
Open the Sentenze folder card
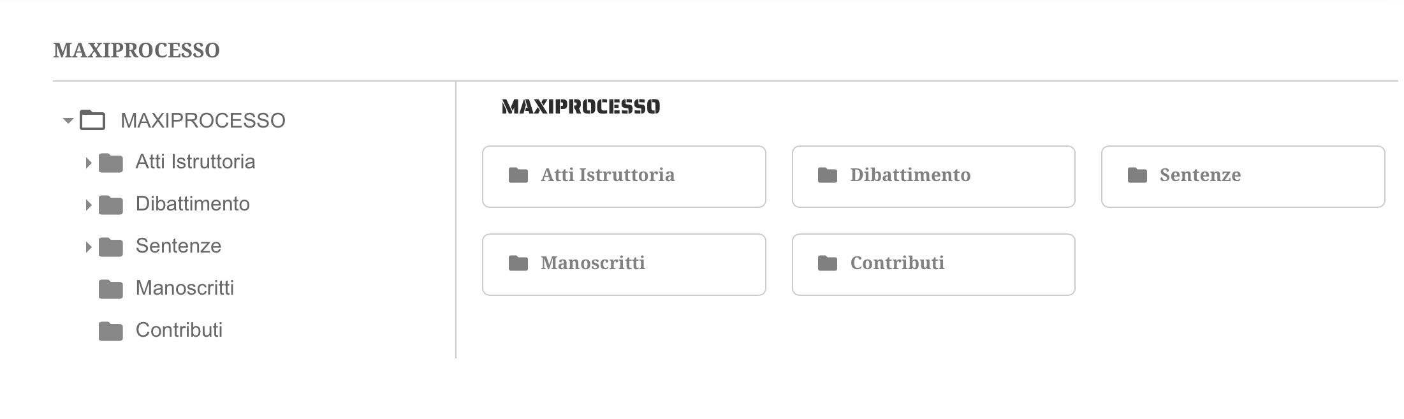[1243, 176]
